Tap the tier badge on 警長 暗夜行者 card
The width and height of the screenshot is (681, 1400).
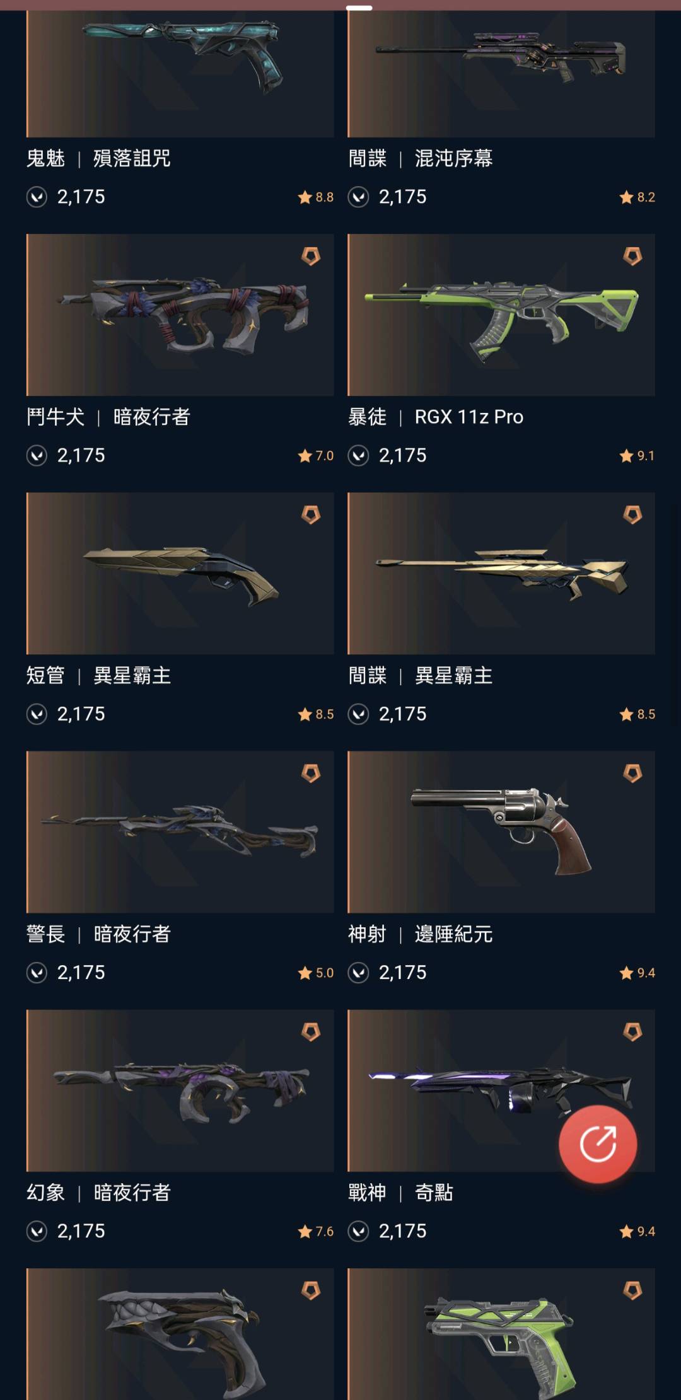click(x=311, y=773)
